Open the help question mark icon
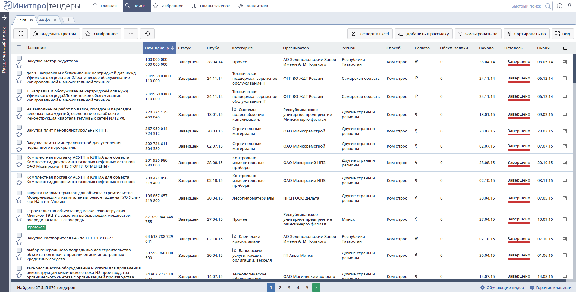 559,6
